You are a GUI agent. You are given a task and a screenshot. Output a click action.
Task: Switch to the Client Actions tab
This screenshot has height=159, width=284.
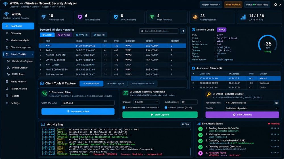click(91, 83)
